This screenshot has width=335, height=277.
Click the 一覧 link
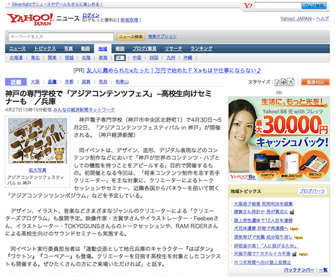coord(323,270)
